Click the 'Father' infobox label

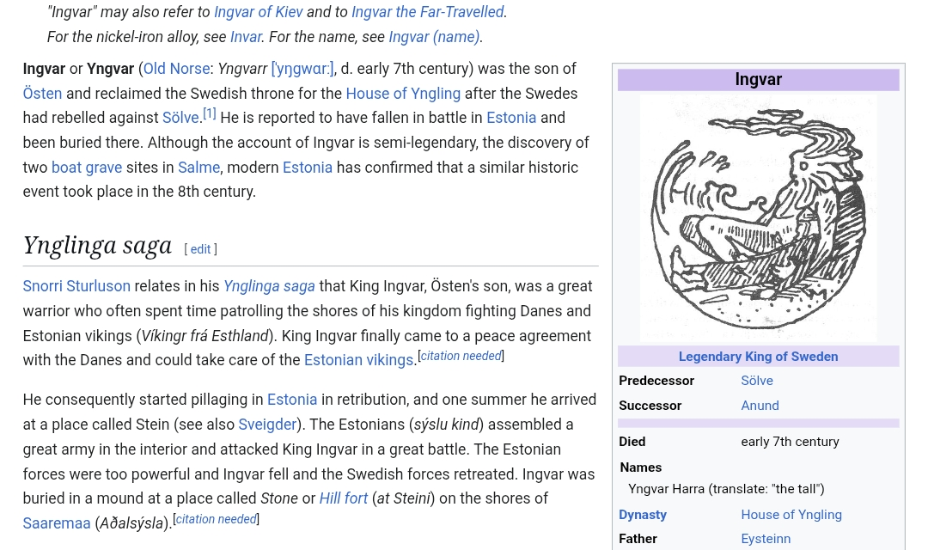[638, 539]
